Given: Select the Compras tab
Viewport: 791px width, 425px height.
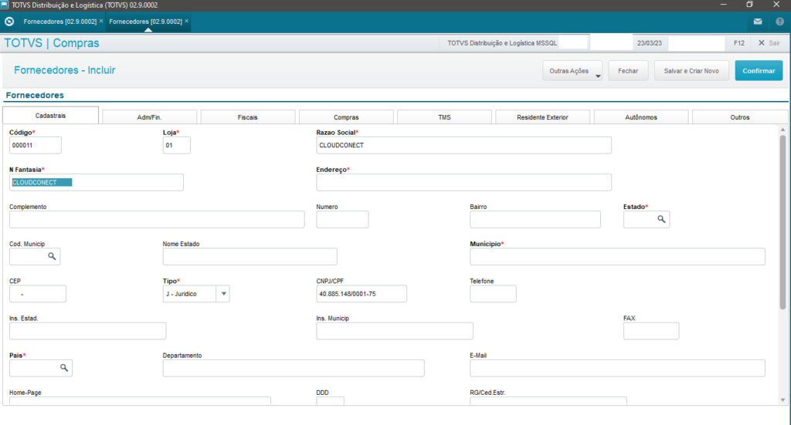Looking at the screenshot, I should tap(346, 117).
